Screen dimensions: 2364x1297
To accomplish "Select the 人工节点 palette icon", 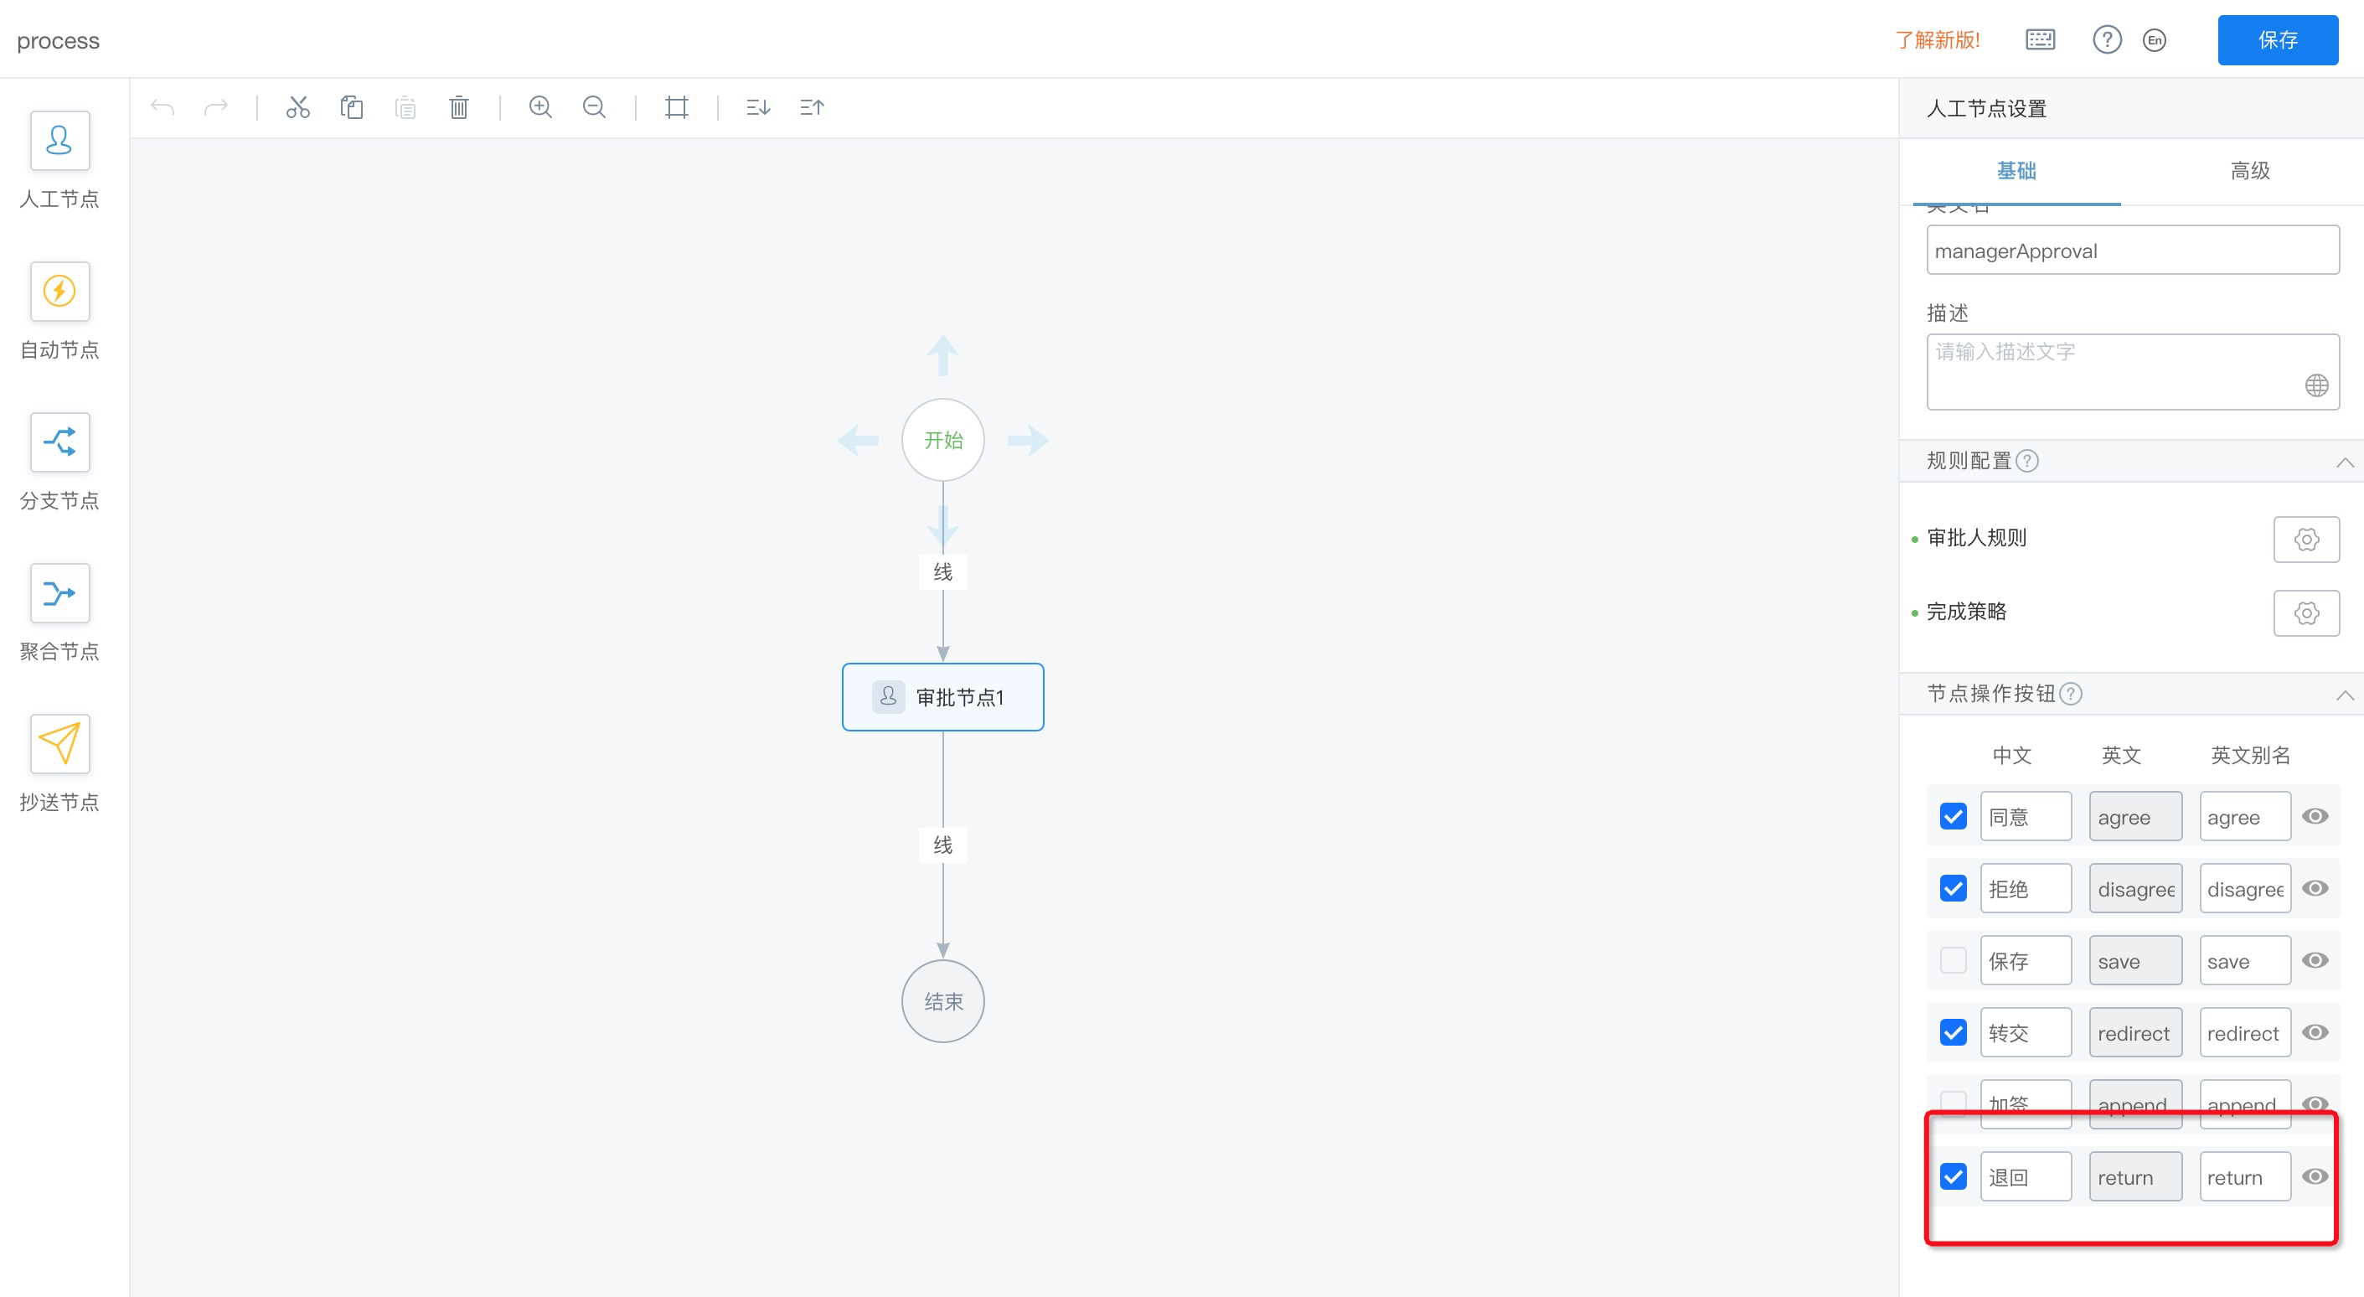I will click(x=59, y=141).
